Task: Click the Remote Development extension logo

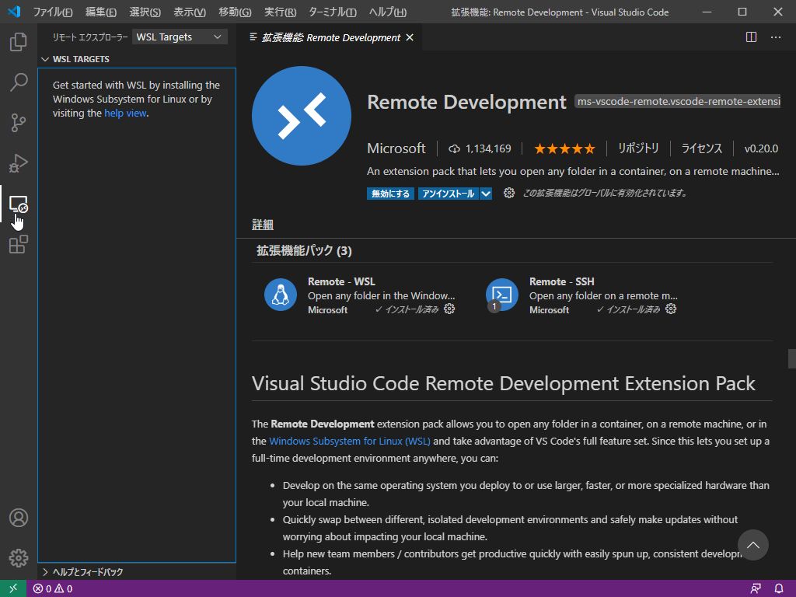Action: point(301,116)
